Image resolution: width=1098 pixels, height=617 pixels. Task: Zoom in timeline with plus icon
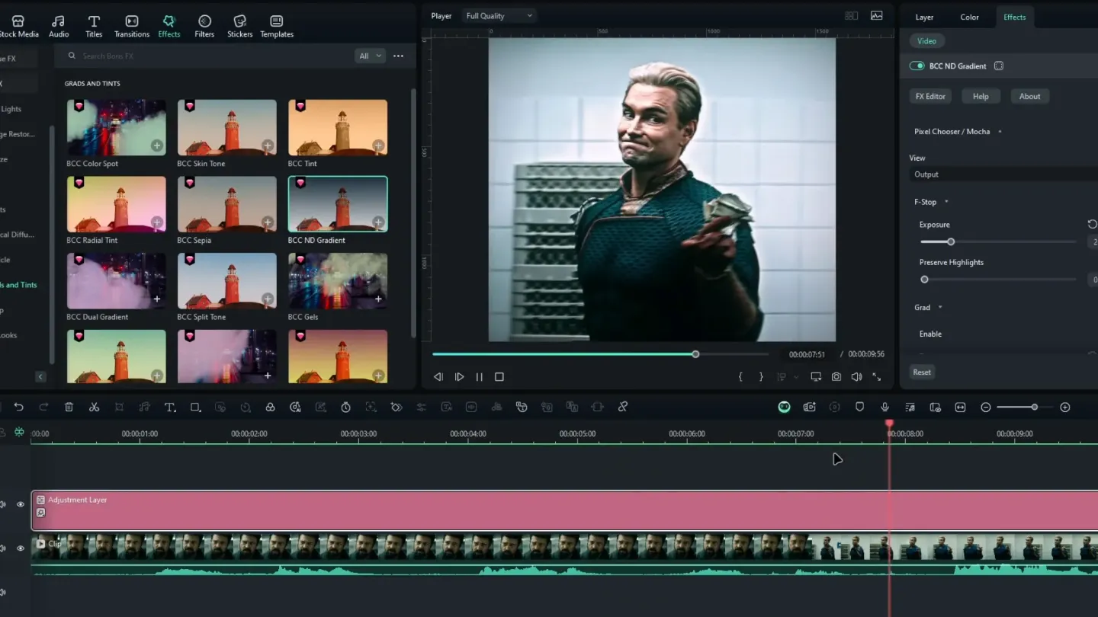click(x=1065, y=408)
